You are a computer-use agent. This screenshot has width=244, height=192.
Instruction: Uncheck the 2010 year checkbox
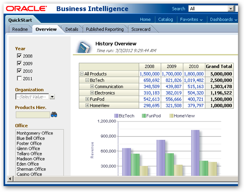(x=19, y=71)
